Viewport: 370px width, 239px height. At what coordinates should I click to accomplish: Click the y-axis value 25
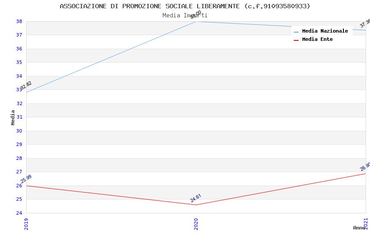coord(19,199)
